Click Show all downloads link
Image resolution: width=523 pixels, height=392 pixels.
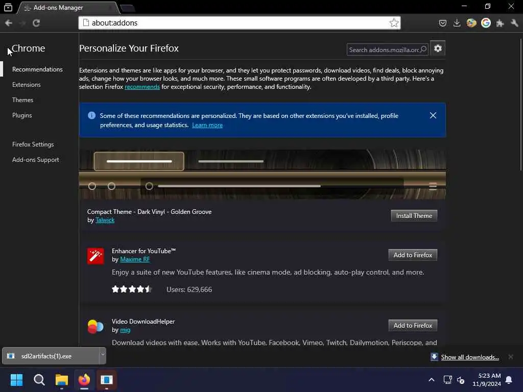pos(470,357)
